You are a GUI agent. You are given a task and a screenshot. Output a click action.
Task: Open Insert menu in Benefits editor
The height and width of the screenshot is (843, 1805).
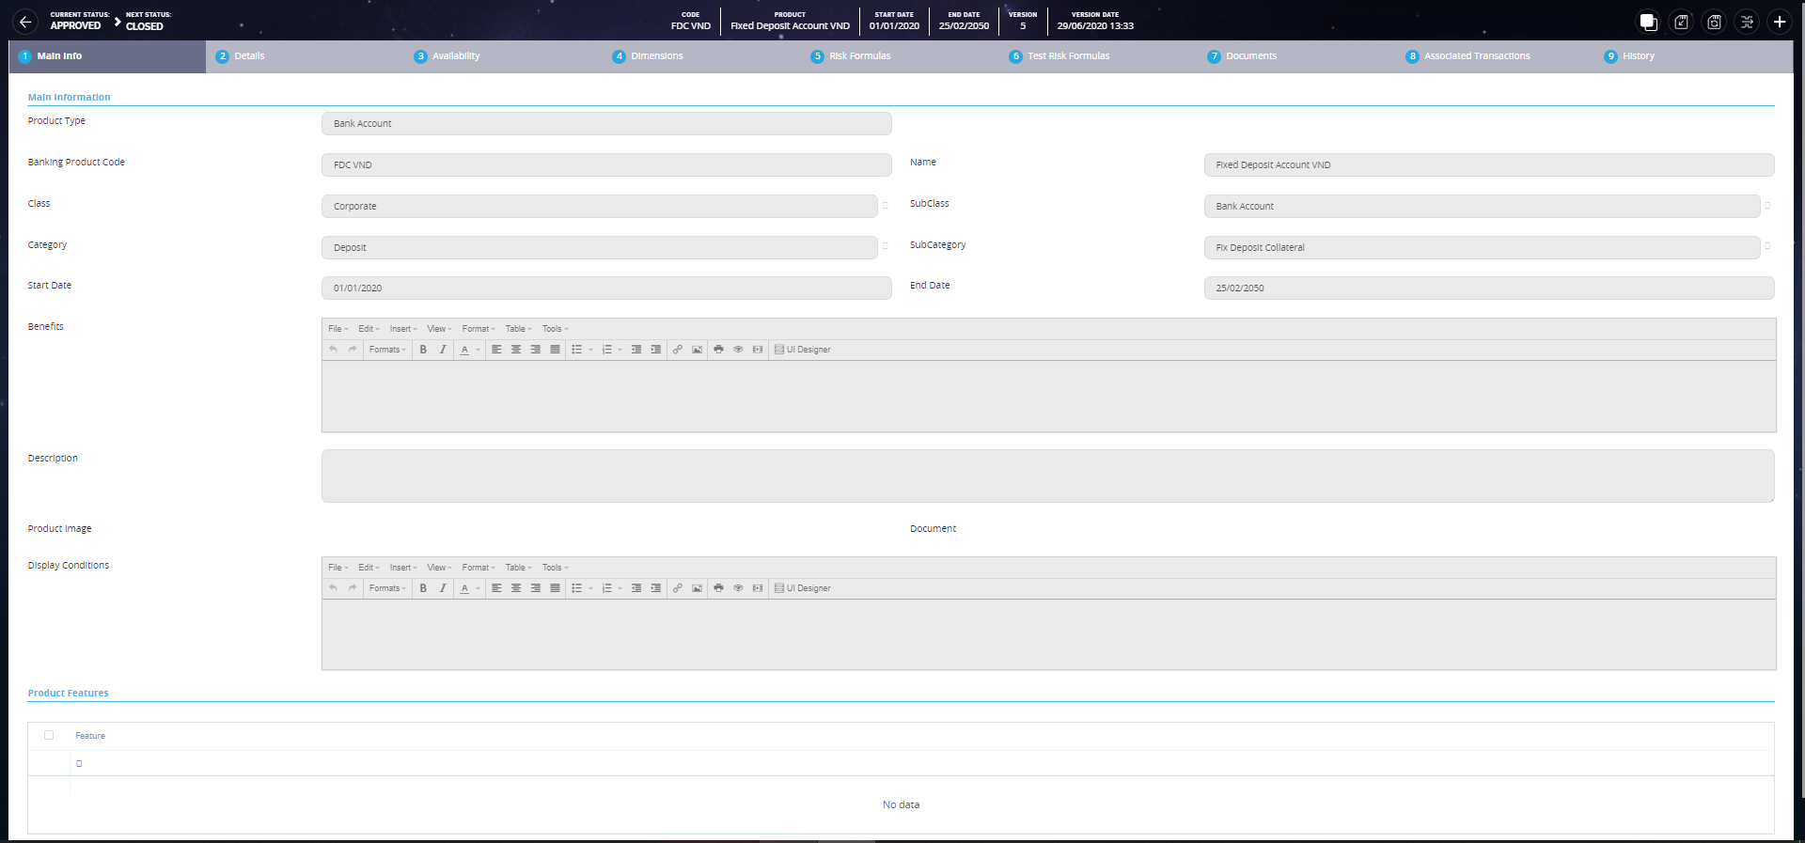[x=403, y=329]
